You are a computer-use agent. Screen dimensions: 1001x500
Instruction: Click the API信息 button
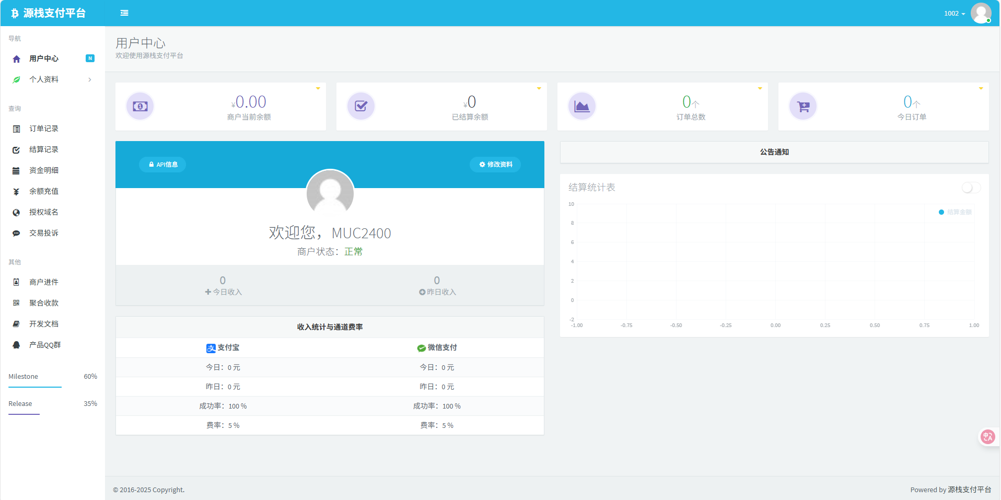click(162, 165)
